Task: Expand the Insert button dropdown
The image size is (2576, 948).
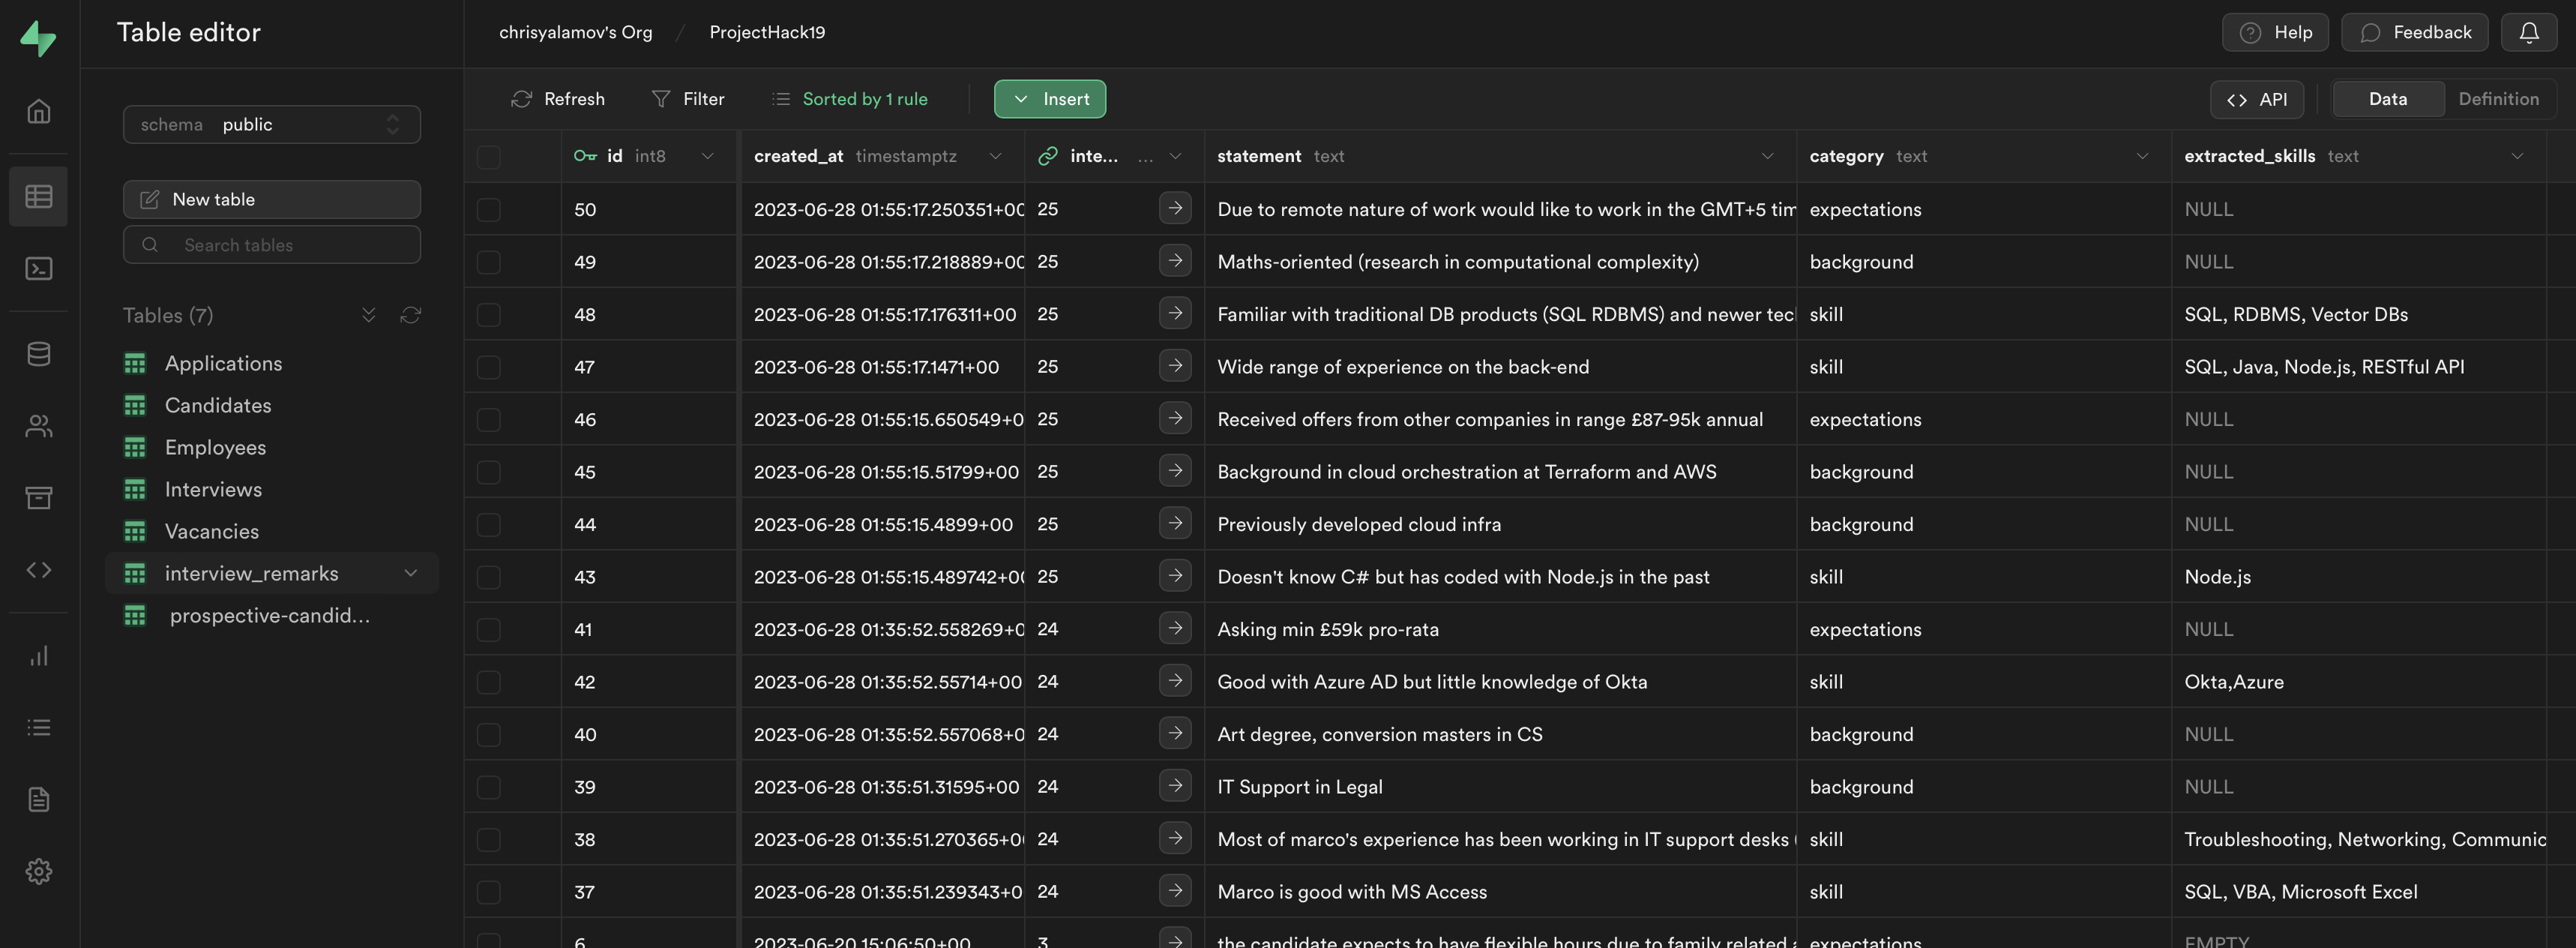Action: pos(1049,99)
